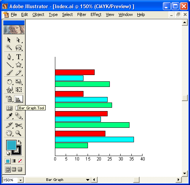Click the blue Fill color swatch

click(12, 145)
